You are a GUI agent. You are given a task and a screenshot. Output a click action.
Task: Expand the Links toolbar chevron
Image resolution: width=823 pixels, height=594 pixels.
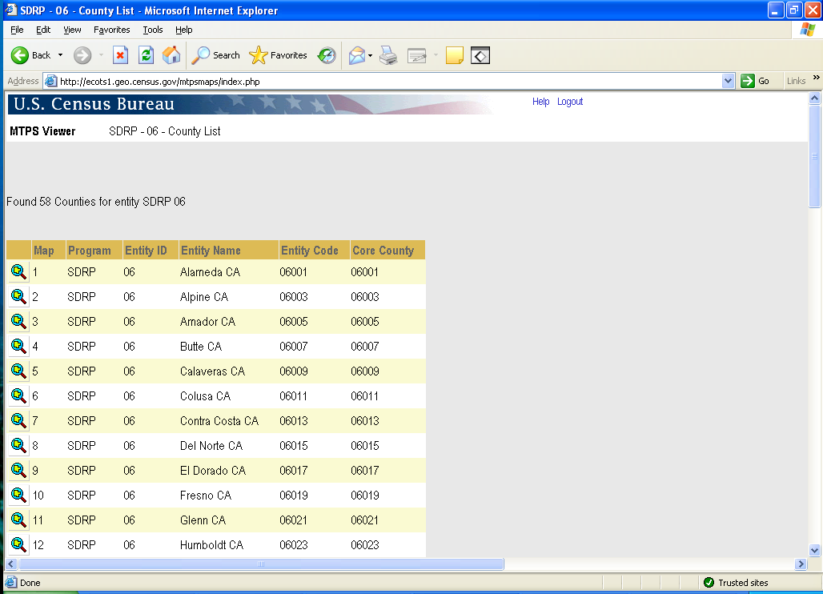(816, 78)
